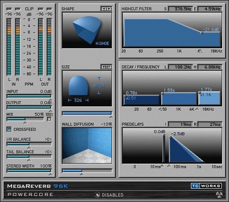Reset input right clip indicator
The height and width of the screenshot is (202, 229).
18,9
